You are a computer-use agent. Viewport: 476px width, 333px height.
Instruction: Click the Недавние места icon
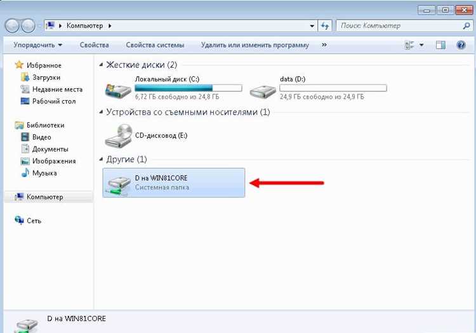(25, 89)
